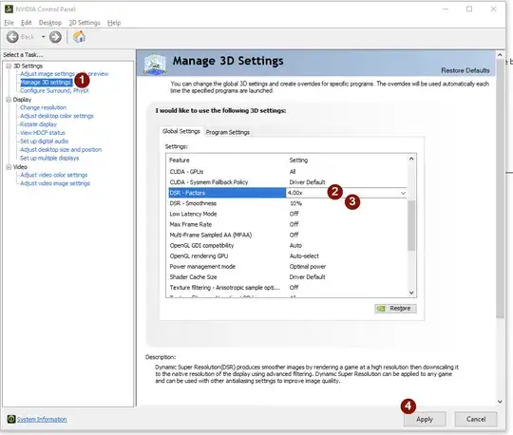Image resolution: width=513 pixels, height=435 pixels.
Task: Select the Max Frame Rate row
Action: [287, 224]
